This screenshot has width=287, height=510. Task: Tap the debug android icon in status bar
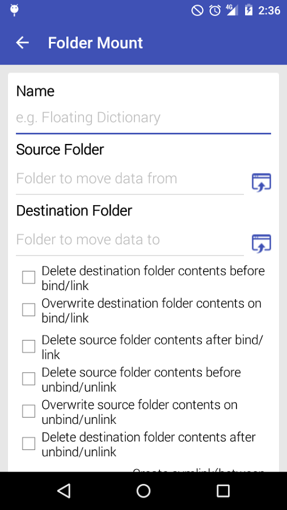(14, 10)
